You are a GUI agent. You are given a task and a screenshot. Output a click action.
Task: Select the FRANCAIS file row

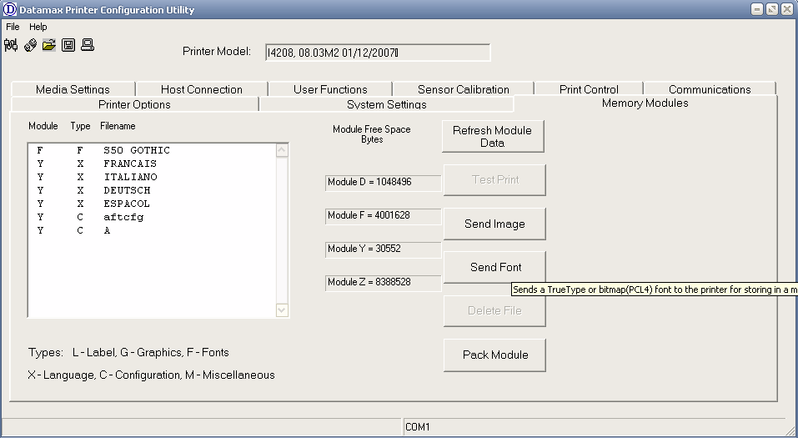point(152,164)
